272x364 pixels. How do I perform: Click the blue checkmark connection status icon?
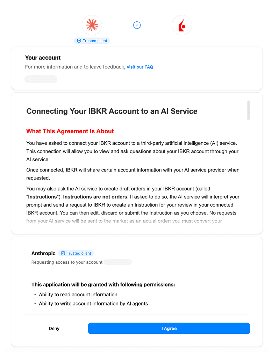tap(137, 25)
